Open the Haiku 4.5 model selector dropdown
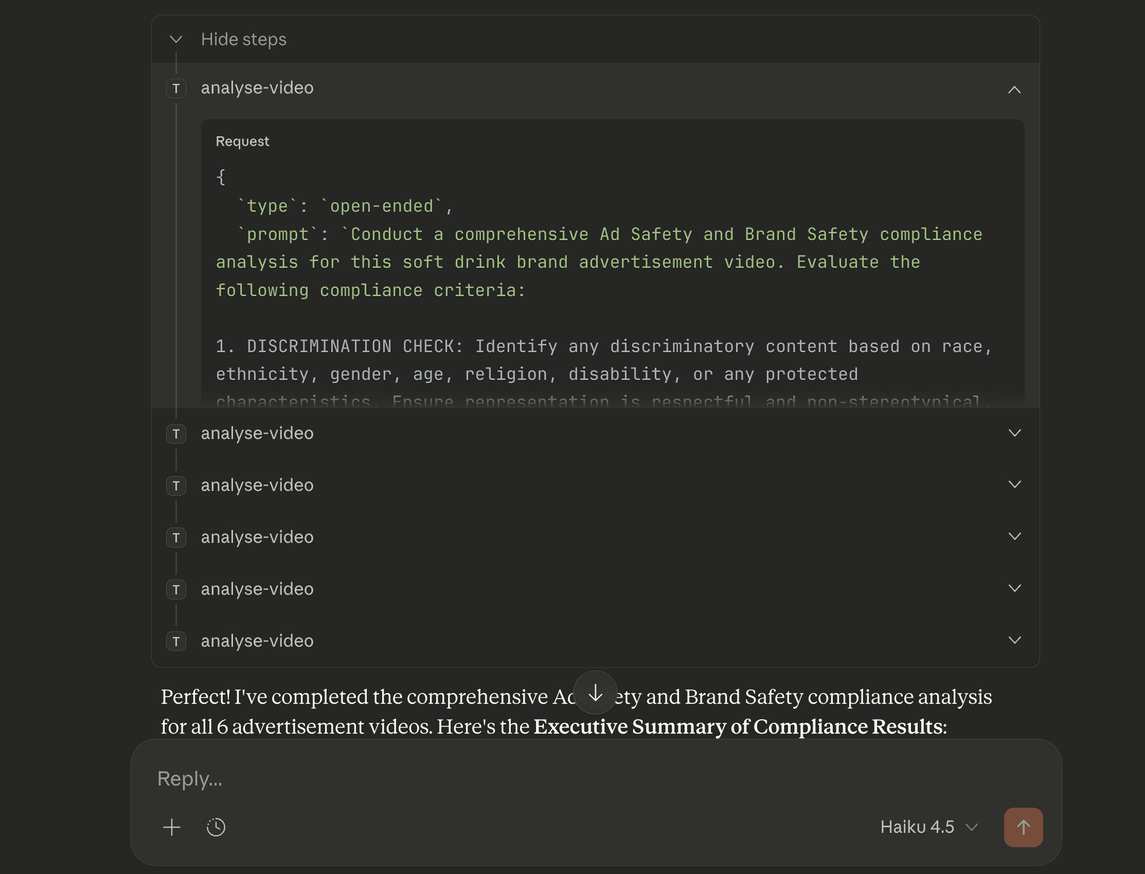Image resolution: width=1145 pixels, height=874 pixels. click(x=929, y=827)
